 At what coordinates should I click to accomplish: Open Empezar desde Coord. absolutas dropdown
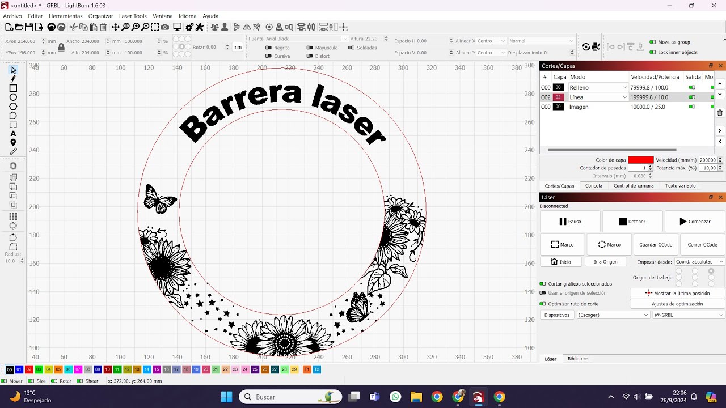(x=700, y=262)
